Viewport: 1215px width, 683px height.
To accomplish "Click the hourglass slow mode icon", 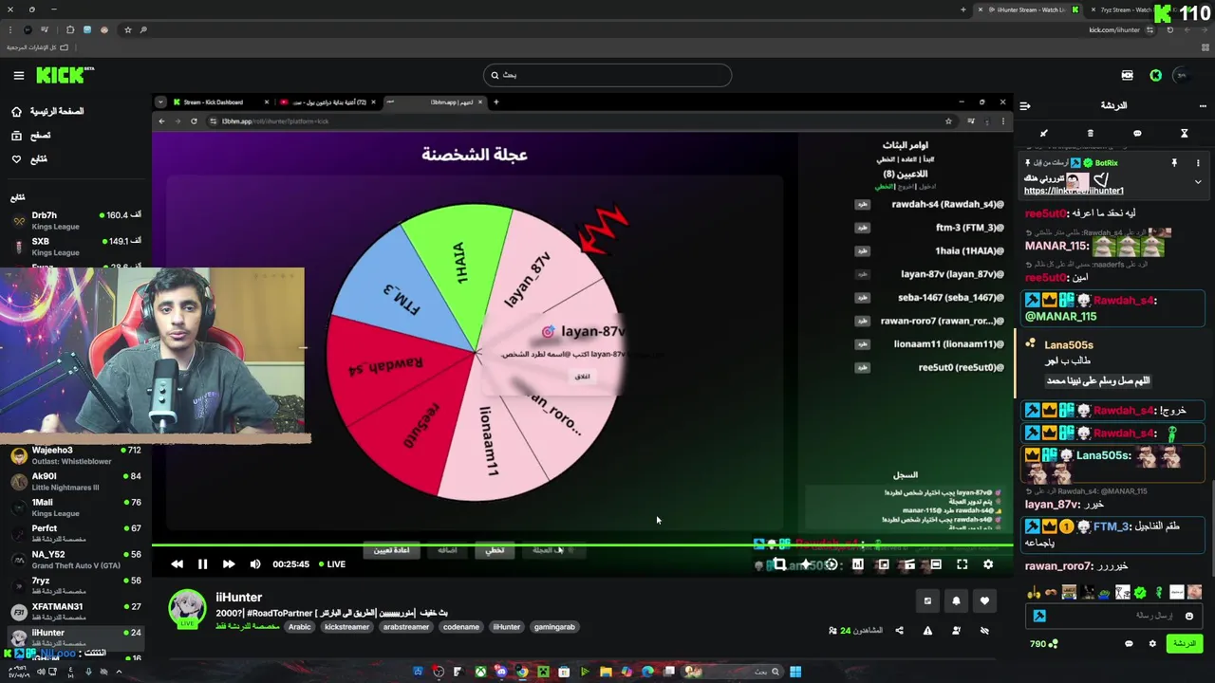I will pyautogui.click(x=1184, y=134).
